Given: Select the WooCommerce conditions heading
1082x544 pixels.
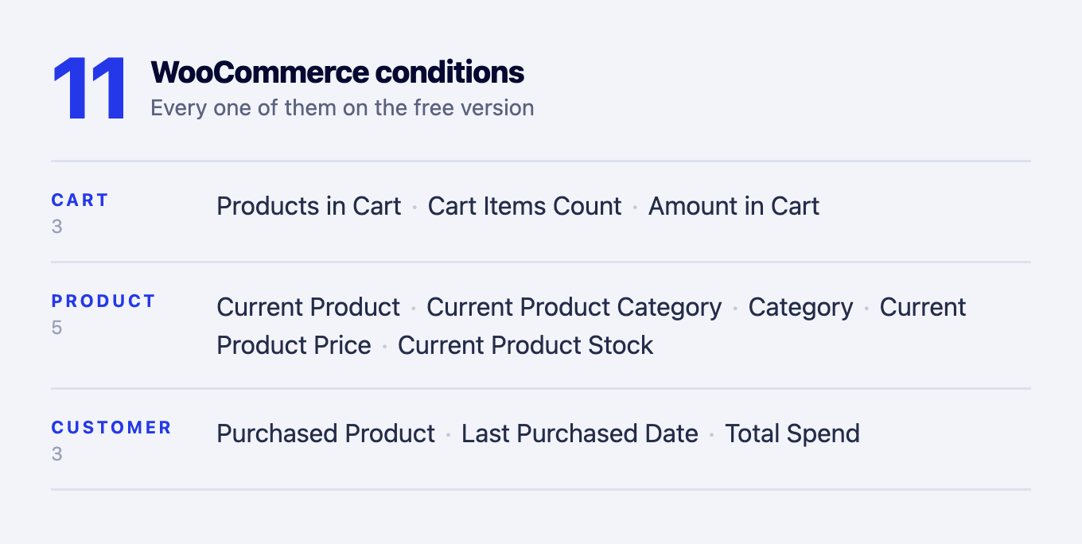Looking at the screenshot, I should (337, 72).
